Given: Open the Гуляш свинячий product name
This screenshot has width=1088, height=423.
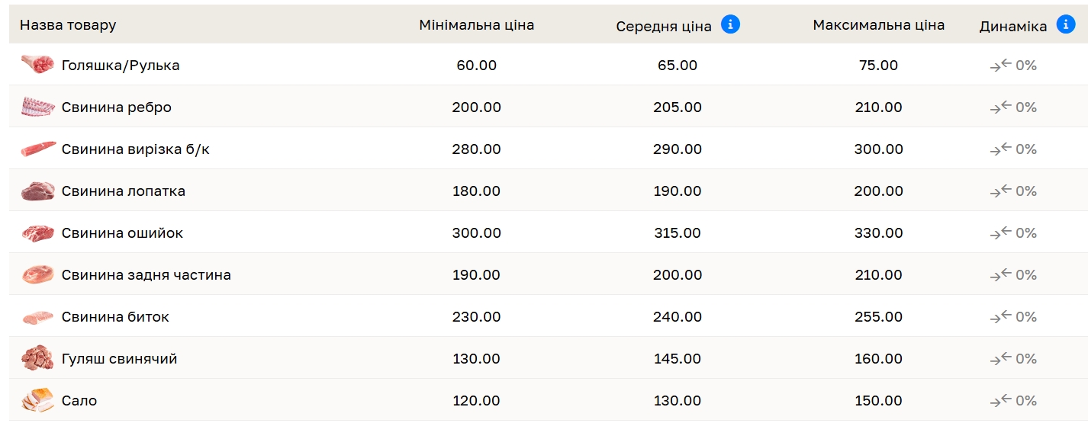Looking at the screenshot, I should tap(119, 359).
